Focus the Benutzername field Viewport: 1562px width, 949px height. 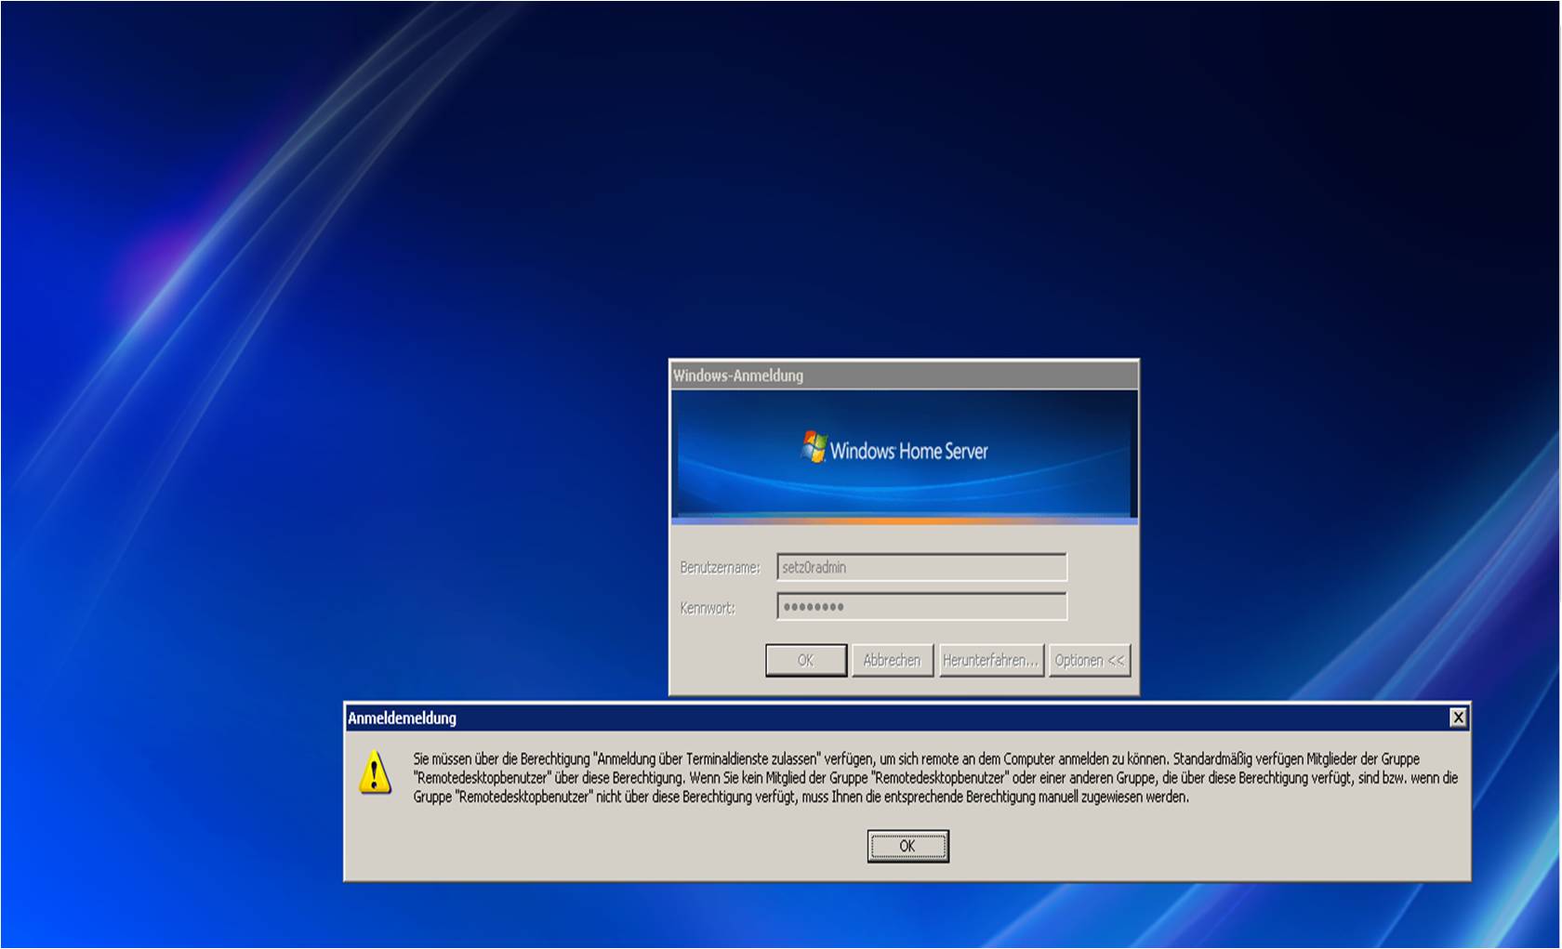pos(921,567)
